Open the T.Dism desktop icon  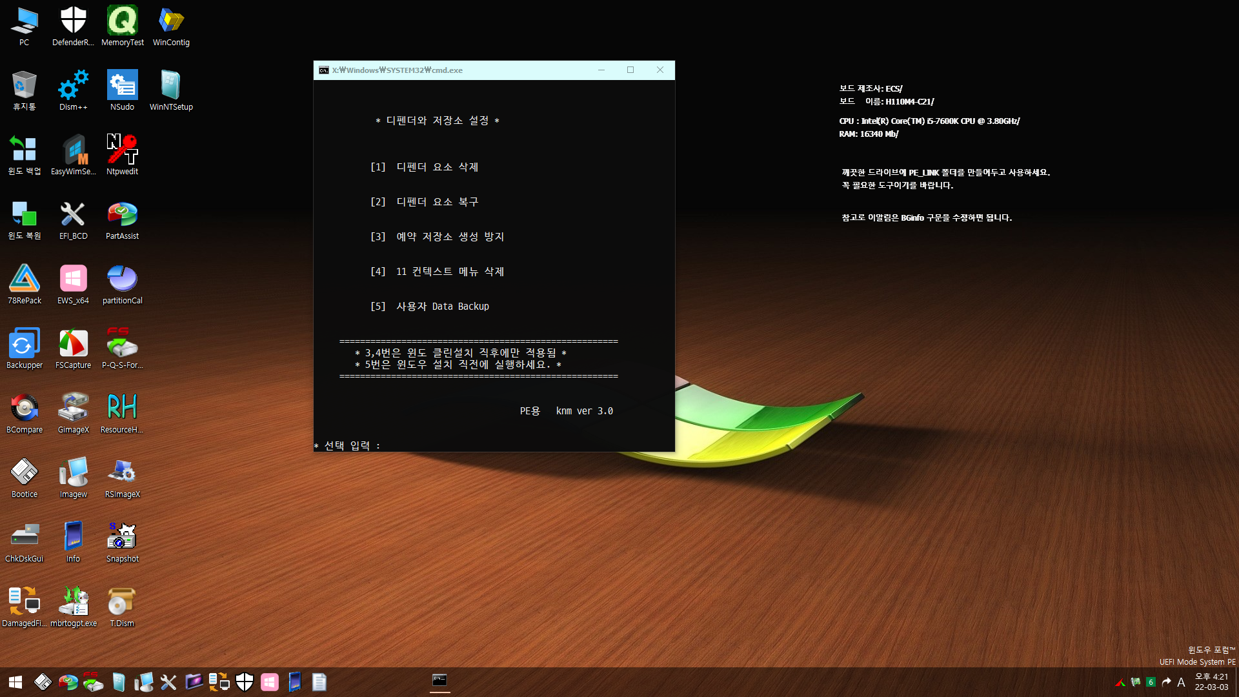click(123, 607)
